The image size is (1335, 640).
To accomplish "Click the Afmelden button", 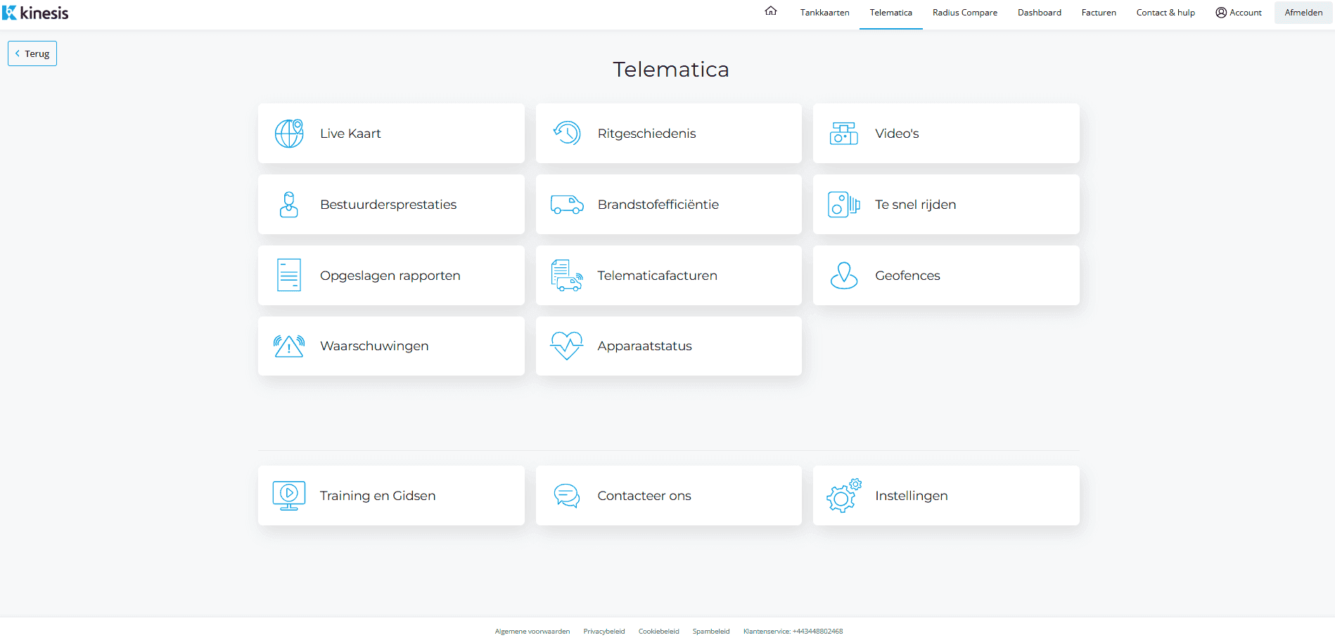I will click(1303, 13).
